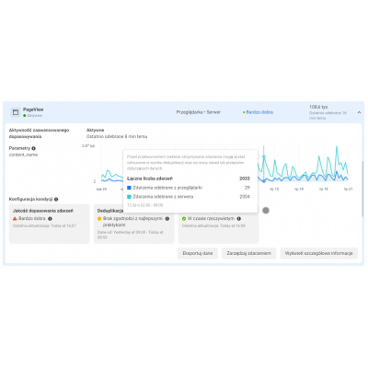Screen dimensions: 368x368
Task: Click info icon beside Konfiguracja kondycji
Action: pos(56,200)
